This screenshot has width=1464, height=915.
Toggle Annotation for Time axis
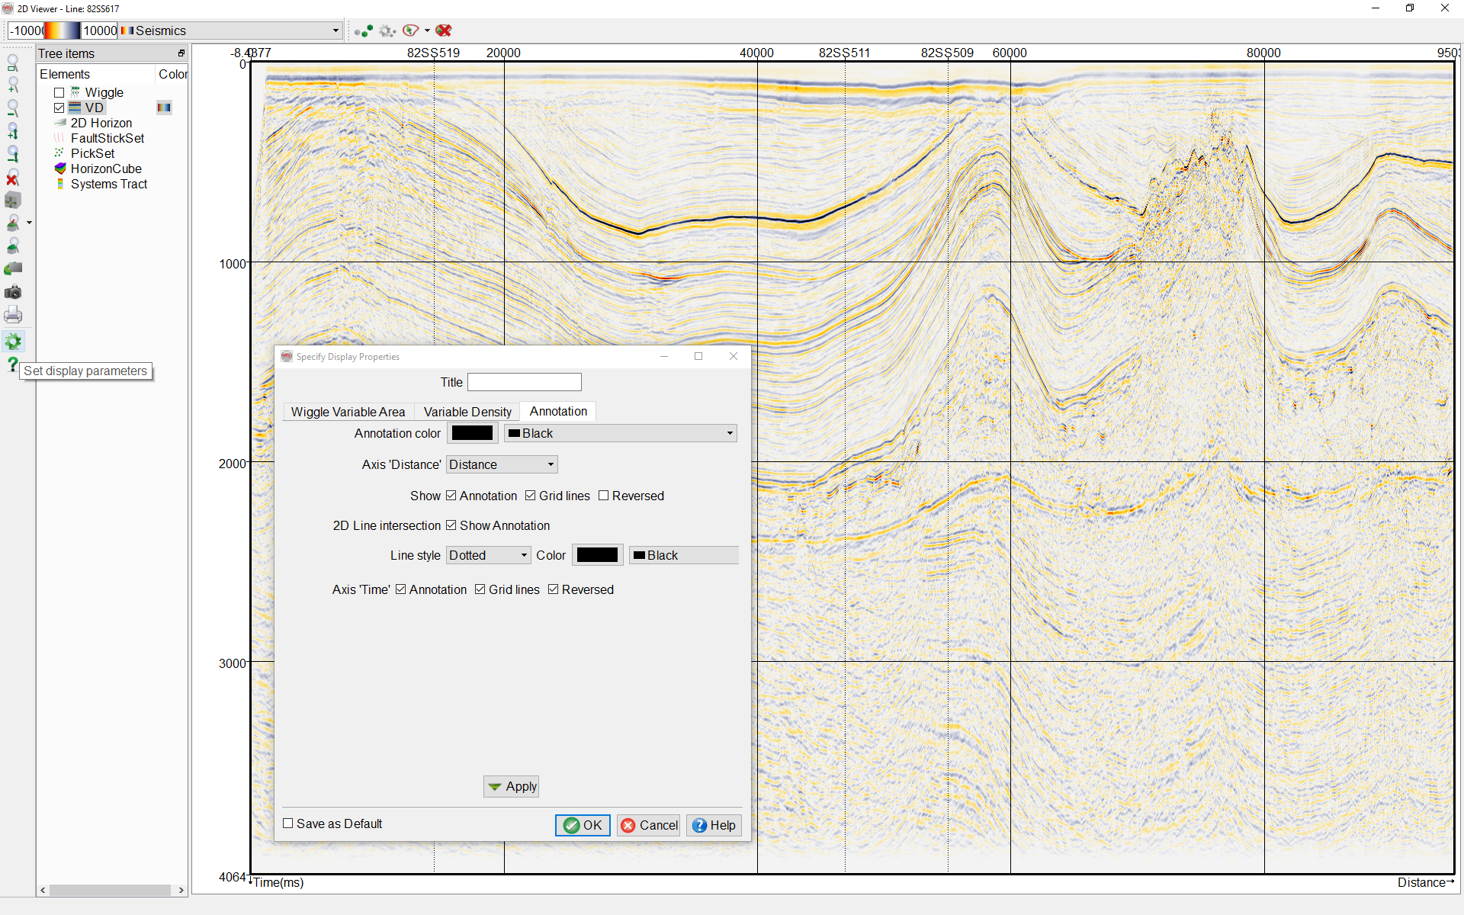click(x=401, y=589)
